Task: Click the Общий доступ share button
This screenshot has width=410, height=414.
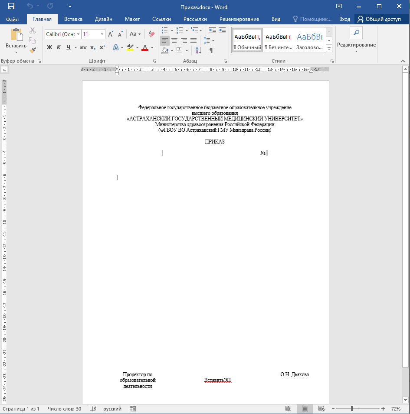Action: [379, 19]
